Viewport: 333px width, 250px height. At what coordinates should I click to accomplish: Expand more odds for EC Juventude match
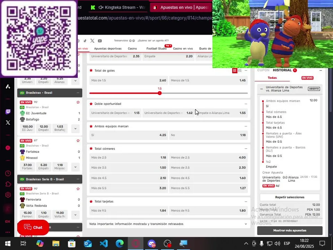75,128
